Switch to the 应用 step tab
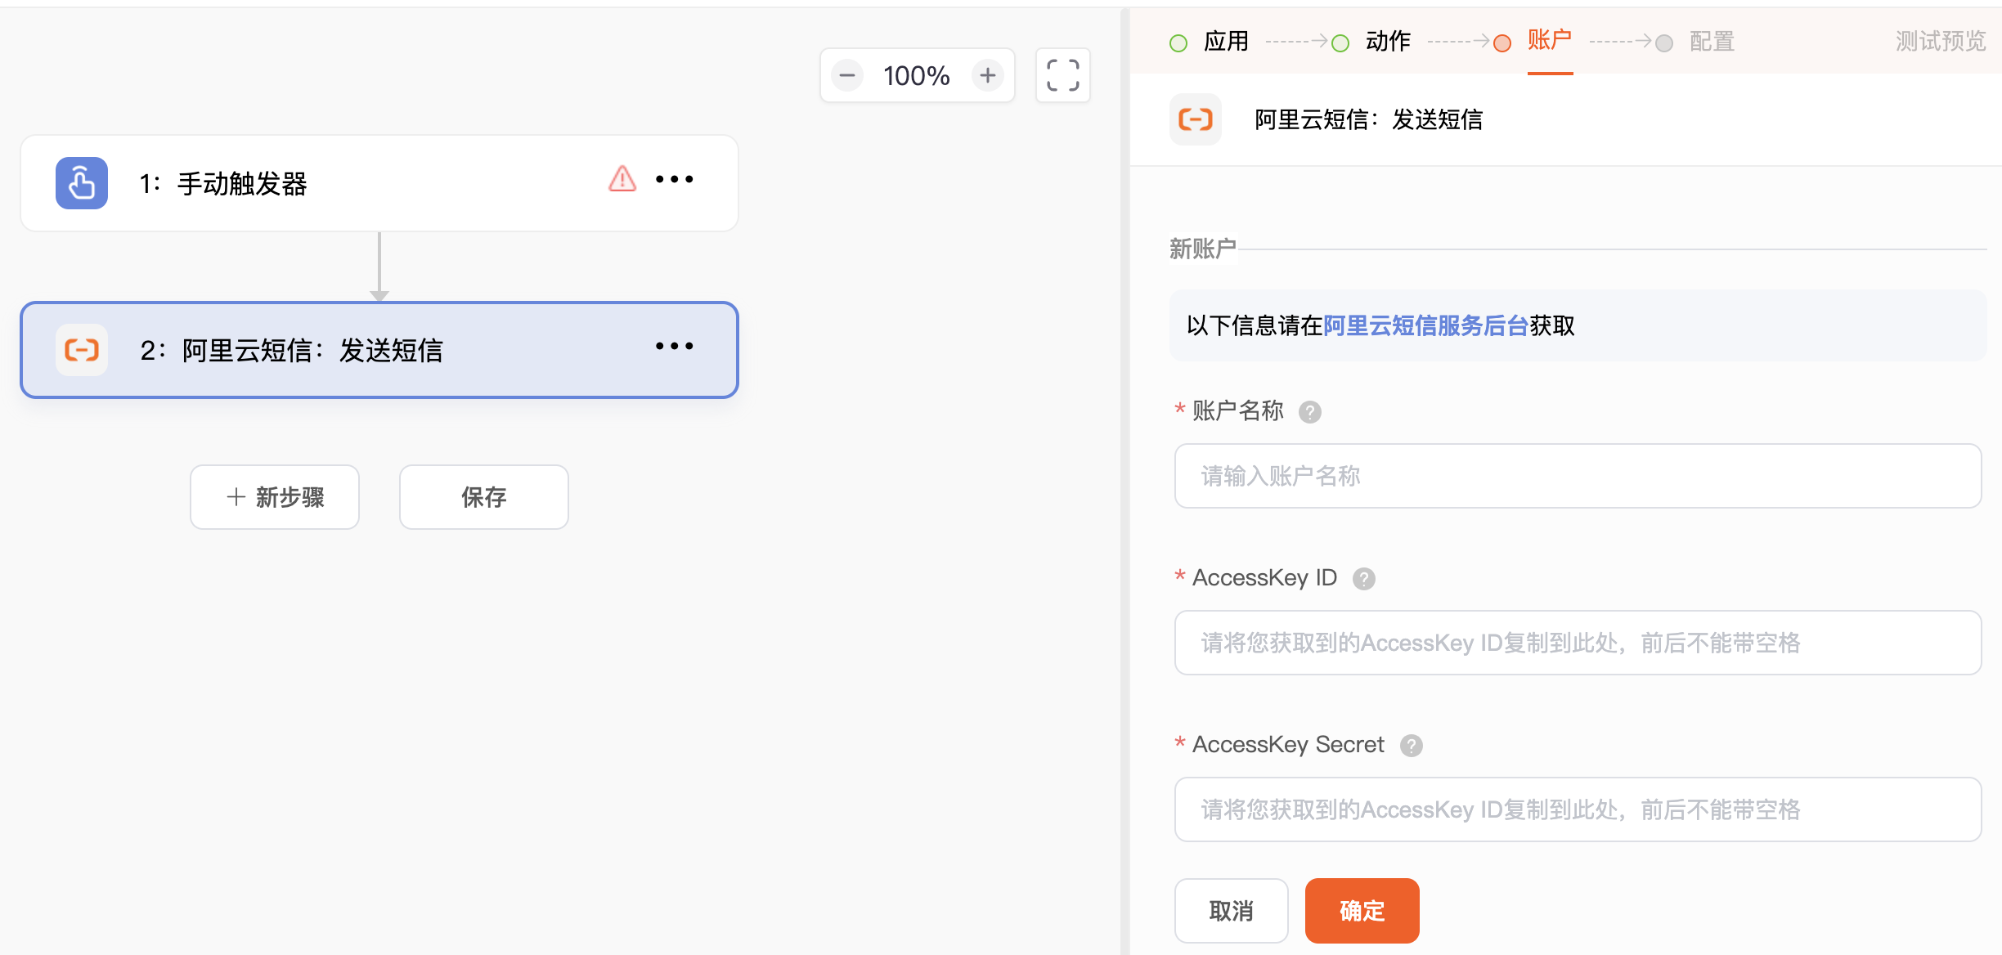 (1226, 41)
